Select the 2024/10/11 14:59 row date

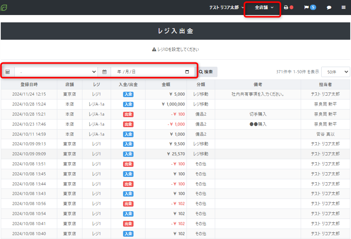click(29, 134)
